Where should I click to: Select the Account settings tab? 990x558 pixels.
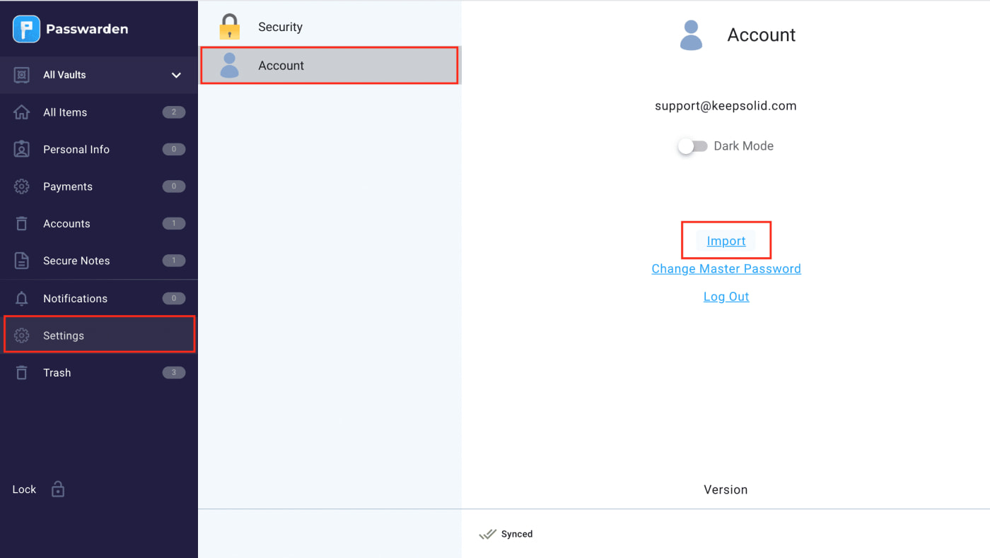click(281, 65)
